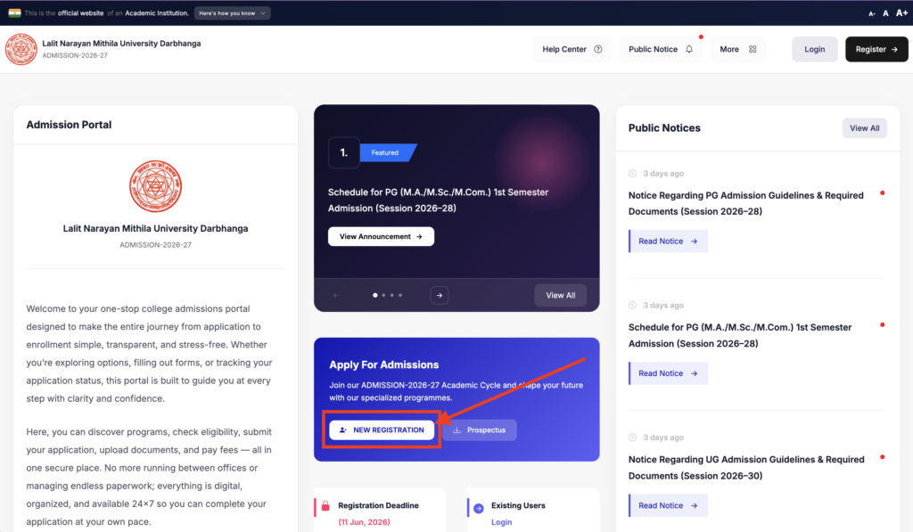Click the clock icon on the PG Guidelines notice

click(x=632, y=174)
